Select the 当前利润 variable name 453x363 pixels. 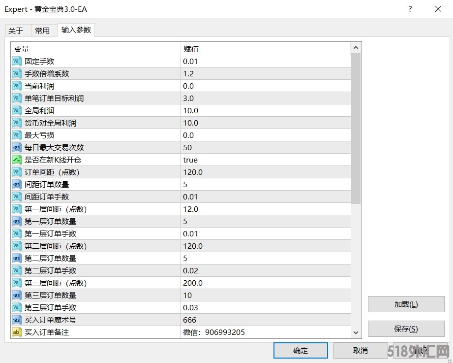pos(39,86)
